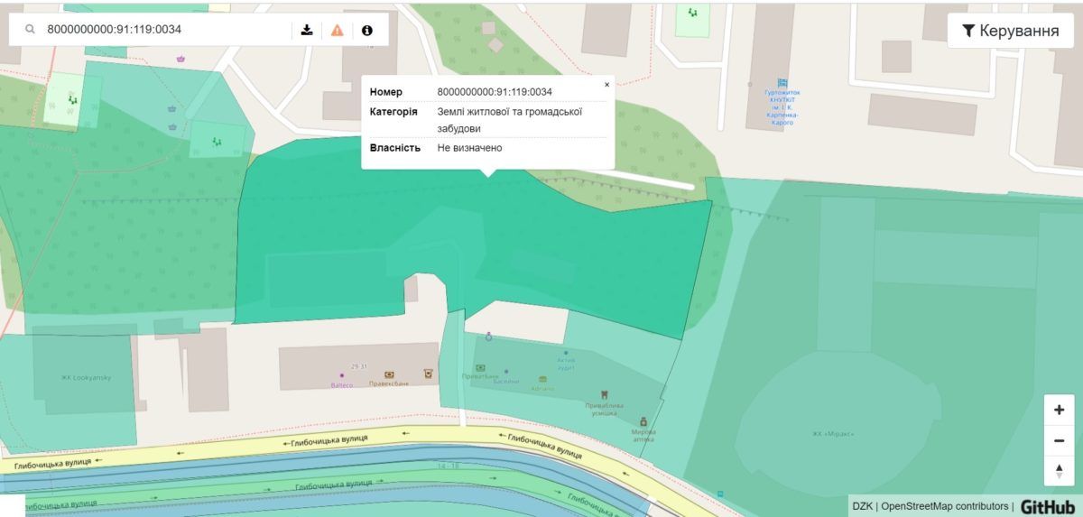Reset map bearing with compass arrow
The height and width of the screenshot is (517, 1083).
[1059, 471]
